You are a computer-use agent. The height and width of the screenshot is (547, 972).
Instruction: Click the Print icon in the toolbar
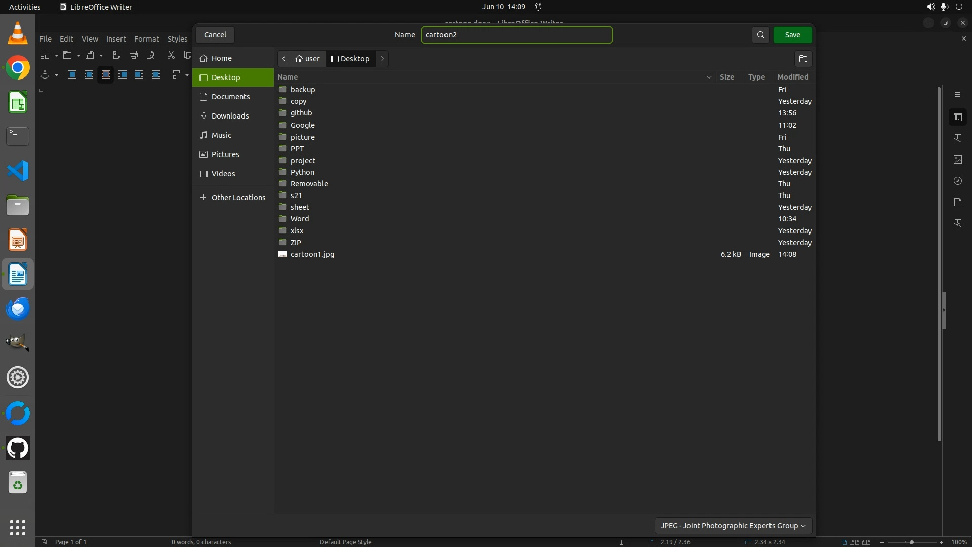(134, 55)
